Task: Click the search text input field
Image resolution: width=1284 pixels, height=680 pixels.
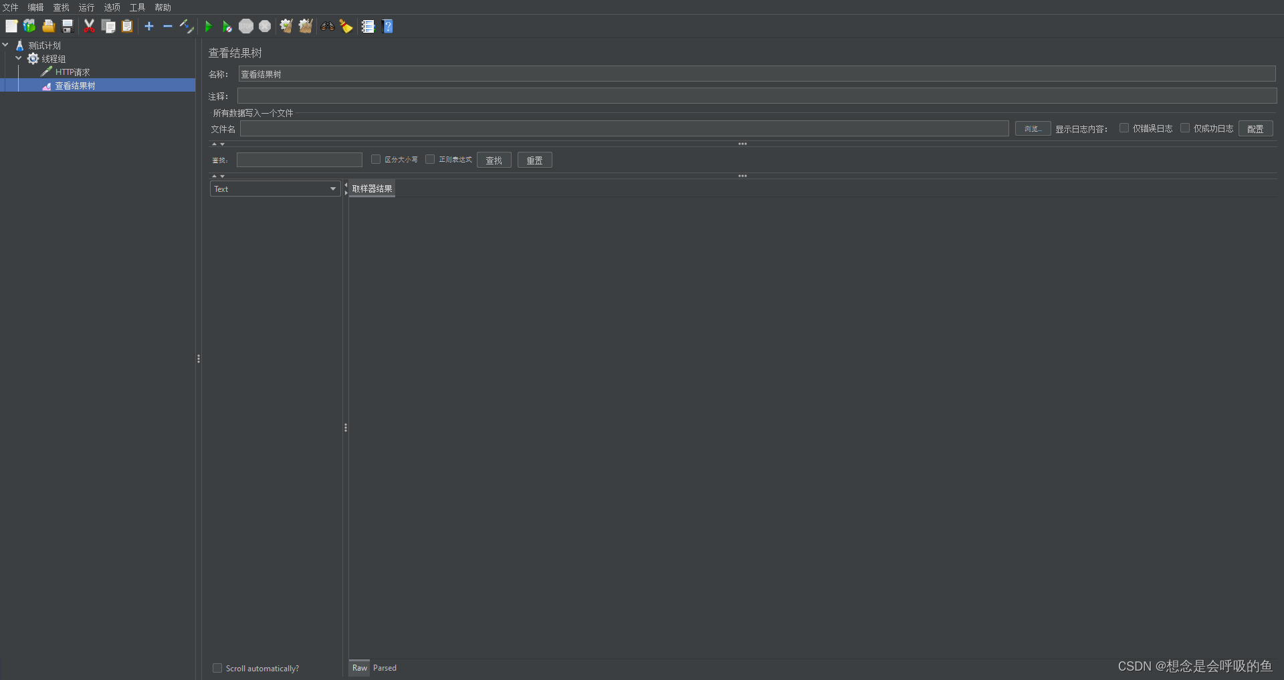Action: click(299, 160)
